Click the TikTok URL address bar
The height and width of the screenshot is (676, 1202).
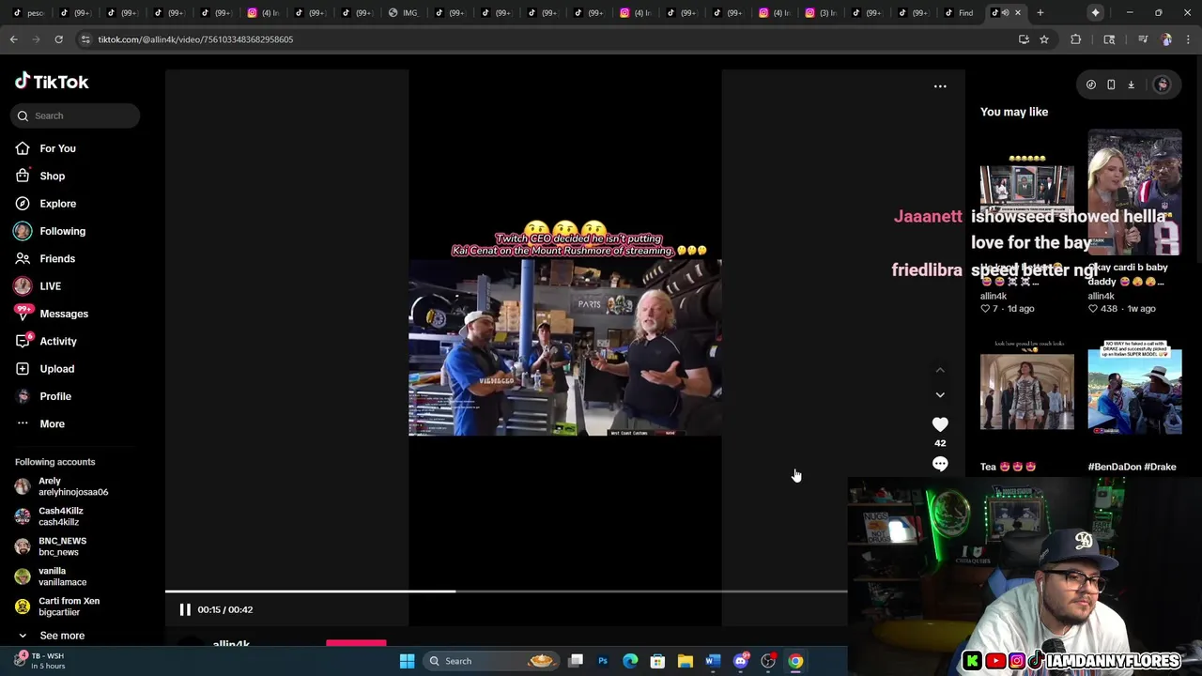[545, 39]
